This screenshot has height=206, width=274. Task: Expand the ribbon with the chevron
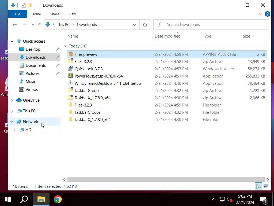click(261, 14)
